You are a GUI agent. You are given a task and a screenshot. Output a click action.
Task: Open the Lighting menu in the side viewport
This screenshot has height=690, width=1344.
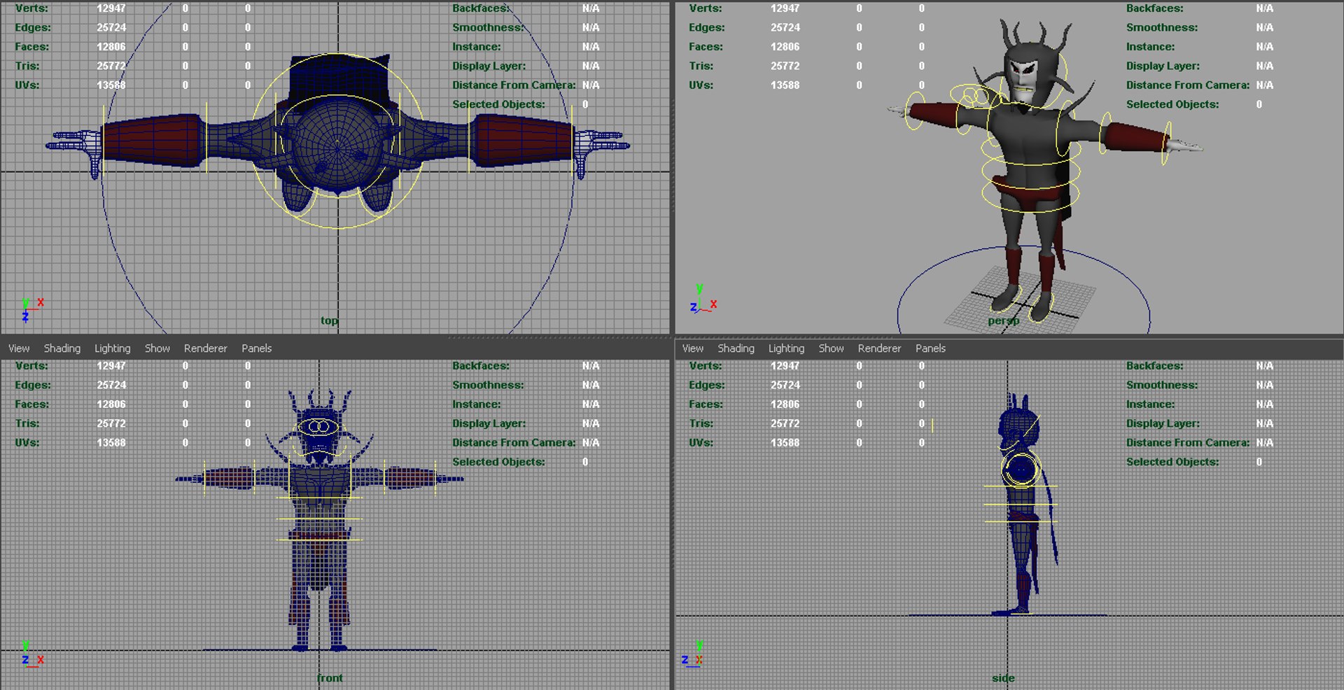click(787, 348)
